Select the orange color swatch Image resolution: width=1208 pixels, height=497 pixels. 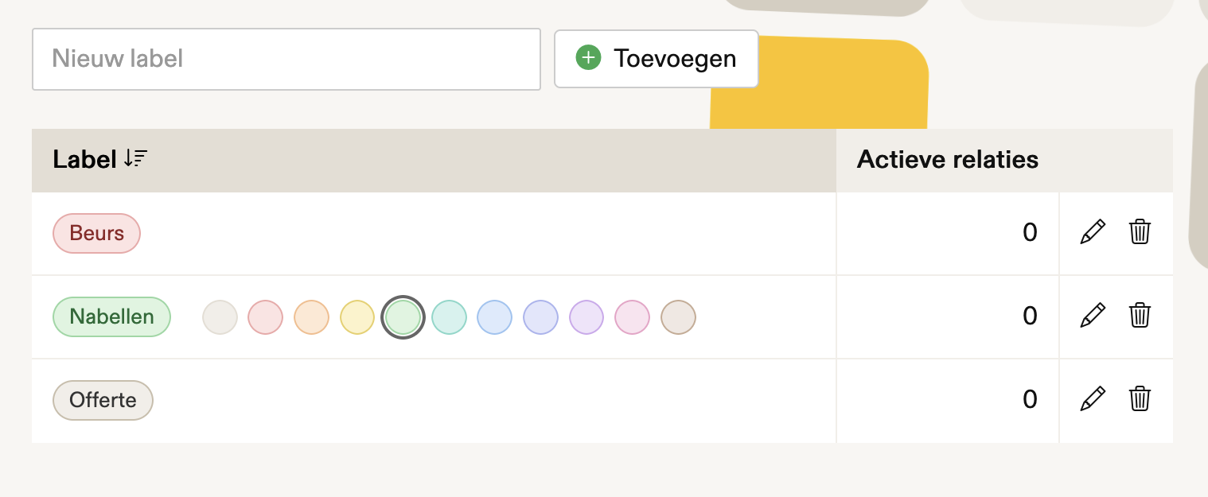pos(312,317)
